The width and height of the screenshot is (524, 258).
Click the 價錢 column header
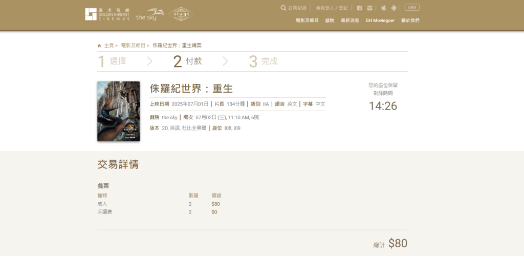coord(216,196)
